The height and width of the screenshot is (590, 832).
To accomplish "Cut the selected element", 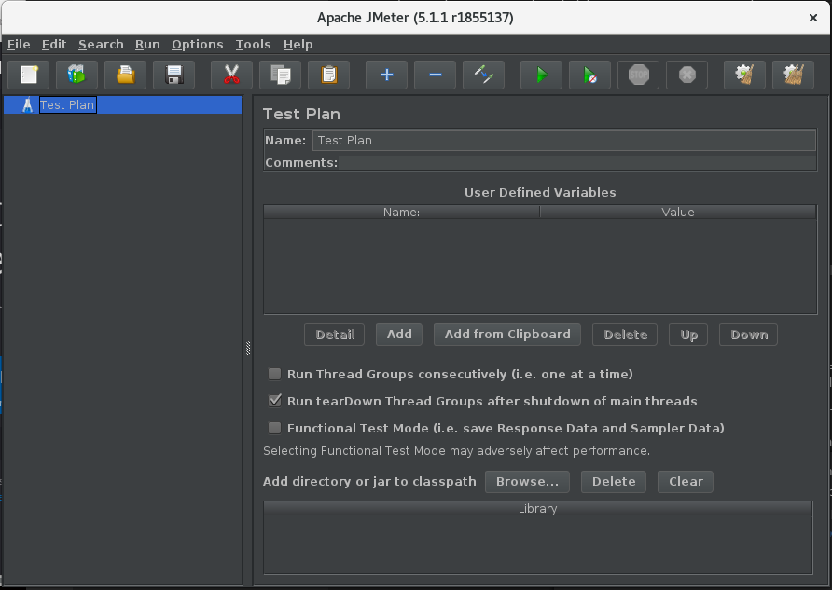I will point(231,75).
